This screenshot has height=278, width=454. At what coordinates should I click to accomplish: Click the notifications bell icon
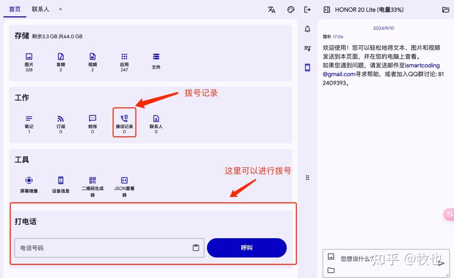[307, 29]
